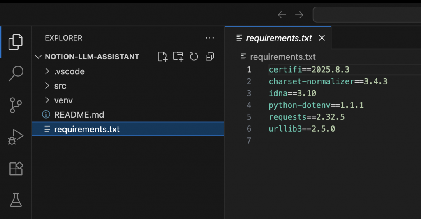421x219 pixels.
Task: Open README.md from the file tree
Action: coord(79,115)
